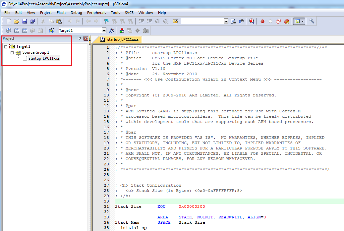The width and height of the screenshot is (344, 231).
Task: Navigate forwards with right arrow icon
Action: point(96,21)
